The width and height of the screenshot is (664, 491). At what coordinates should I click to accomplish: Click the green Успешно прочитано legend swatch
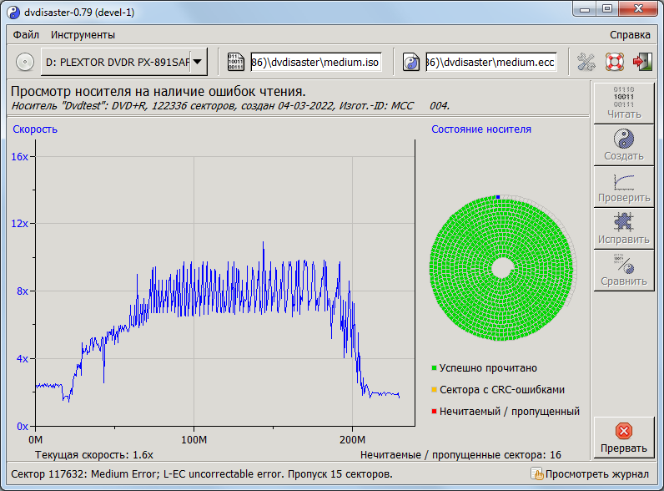coord(435,367)
